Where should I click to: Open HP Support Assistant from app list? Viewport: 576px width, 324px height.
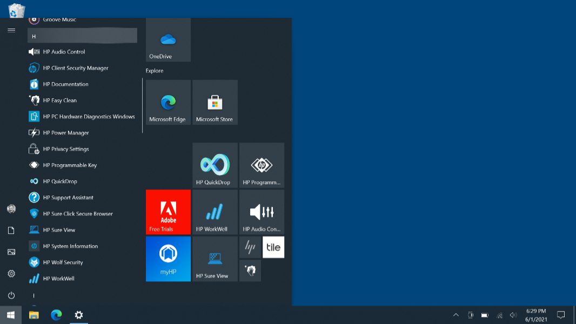pos(68,198)
